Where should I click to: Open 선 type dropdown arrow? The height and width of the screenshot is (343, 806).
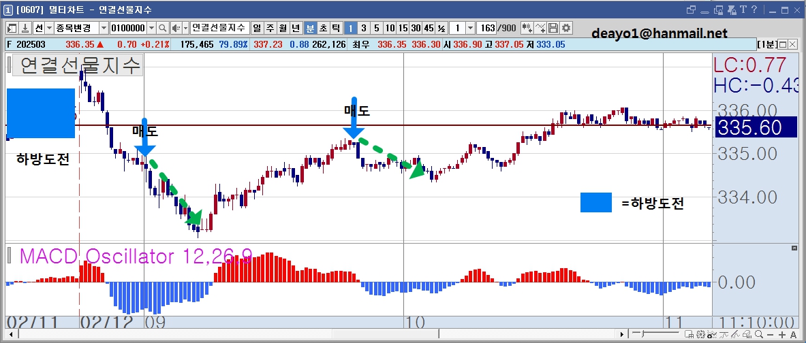tap(49, 28)
